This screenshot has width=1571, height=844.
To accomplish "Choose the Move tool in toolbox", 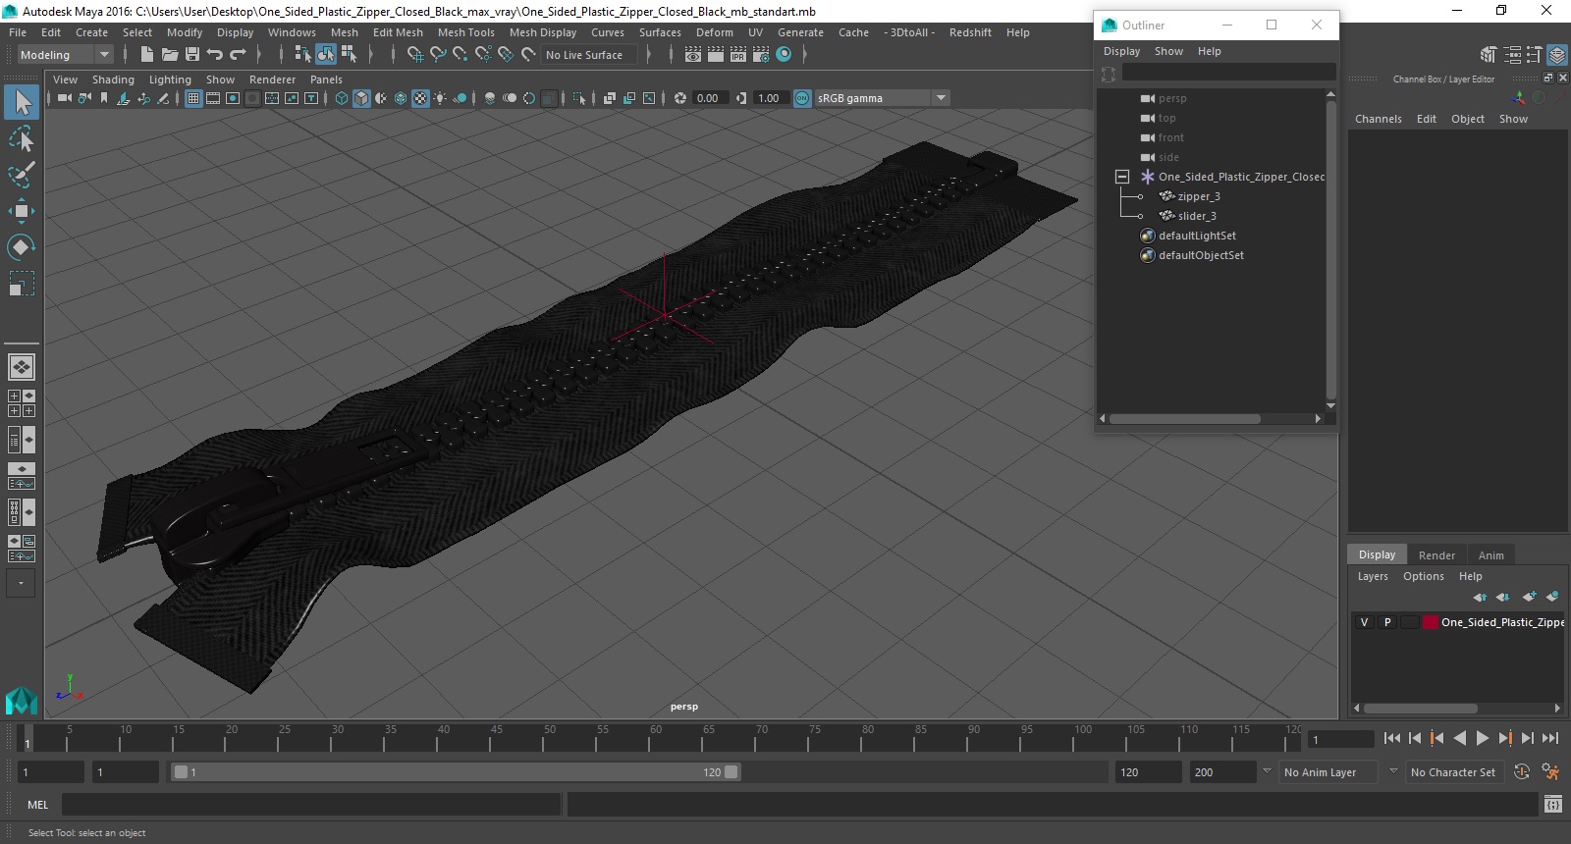I will 22,211.
